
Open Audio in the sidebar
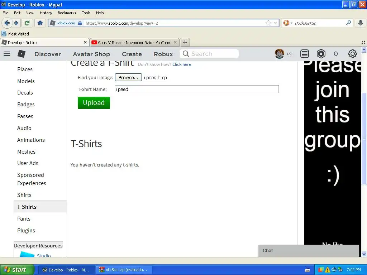pyautogui.click(x=24, y=128)
